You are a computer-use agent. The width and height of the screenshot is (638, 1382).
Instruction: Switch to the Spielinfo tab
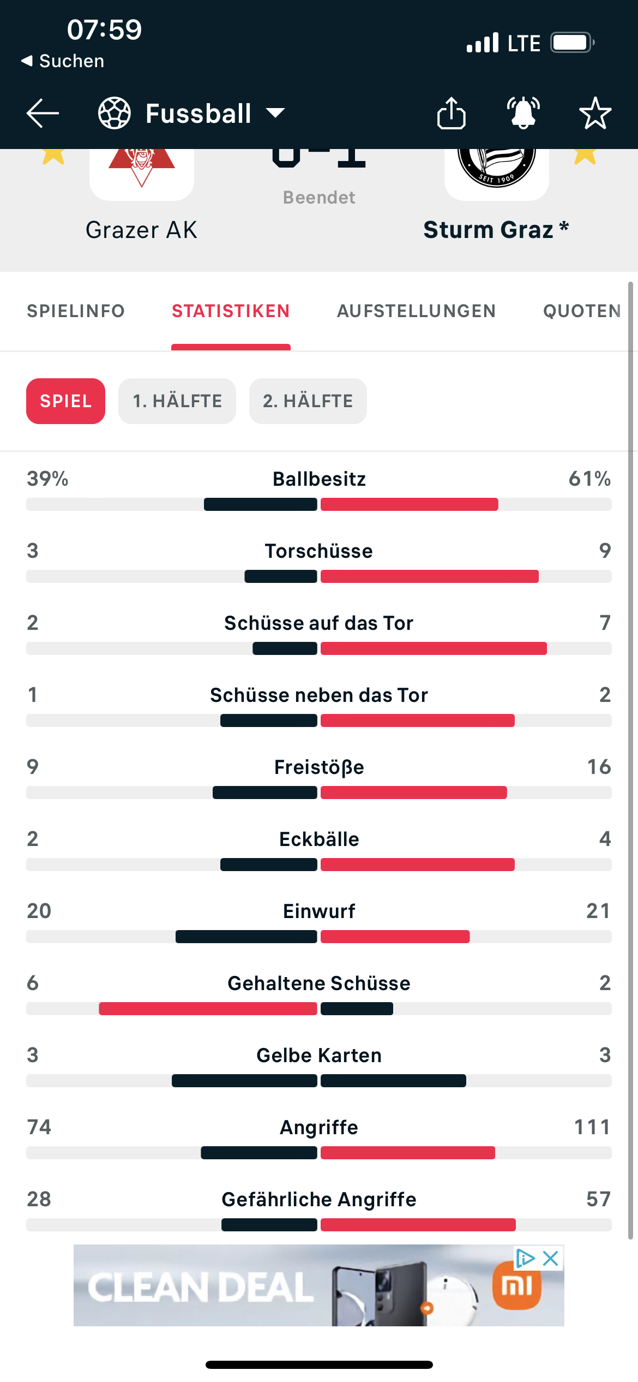click(76, 311)
